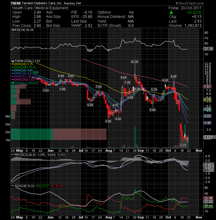The image size is (216, 220).
Task: Click the MACD -0.664 tag on the right axis
Action: pyautogui.click(x=209, y=167)
